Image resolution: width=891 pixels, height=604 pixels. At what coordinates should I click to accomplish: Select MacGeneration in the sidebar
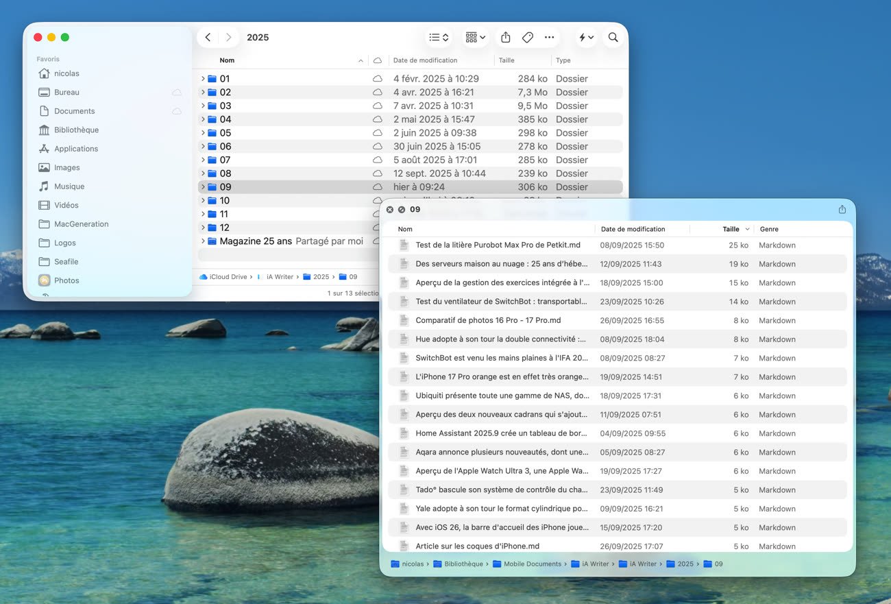(x=81, y=224)
